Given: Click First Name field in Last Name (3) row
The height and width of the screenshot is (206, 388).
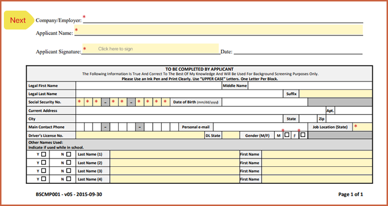Looking at the screenshot, I should click(317, 171).
